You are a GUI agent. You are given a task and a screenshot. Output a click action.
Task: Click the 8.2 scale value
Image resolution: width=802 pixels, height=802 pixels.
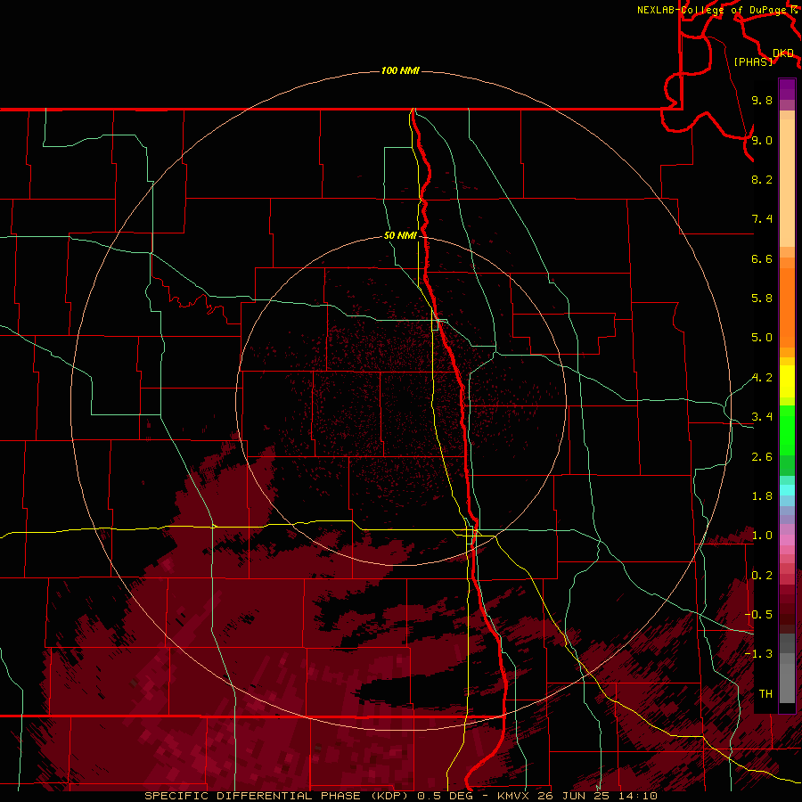coord(762,179)
